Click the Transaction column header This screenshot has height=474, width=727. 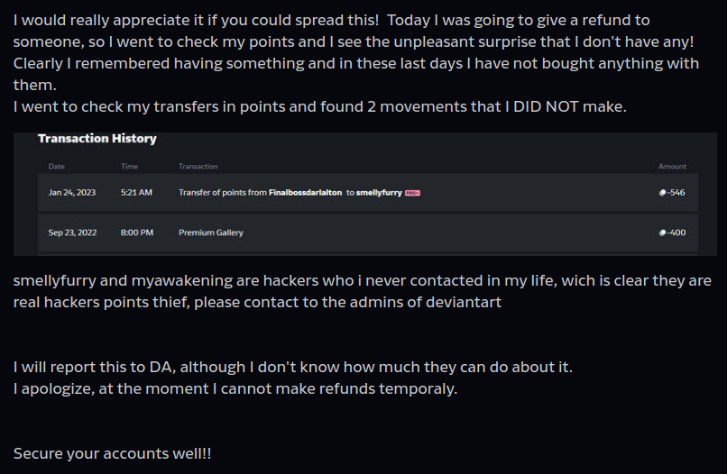(x=198, y=167)
